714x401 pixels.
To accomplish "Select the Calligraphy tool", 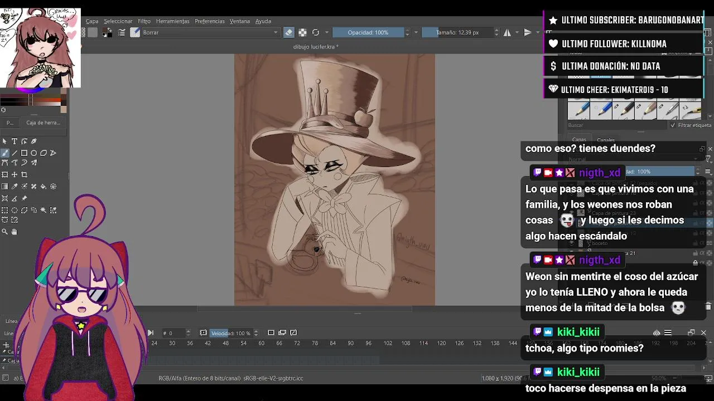I will [x=33, y=141].
